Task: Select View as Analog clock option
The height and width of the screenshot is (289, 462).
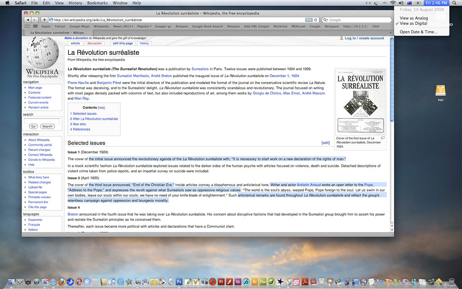Action: (413, 18)
